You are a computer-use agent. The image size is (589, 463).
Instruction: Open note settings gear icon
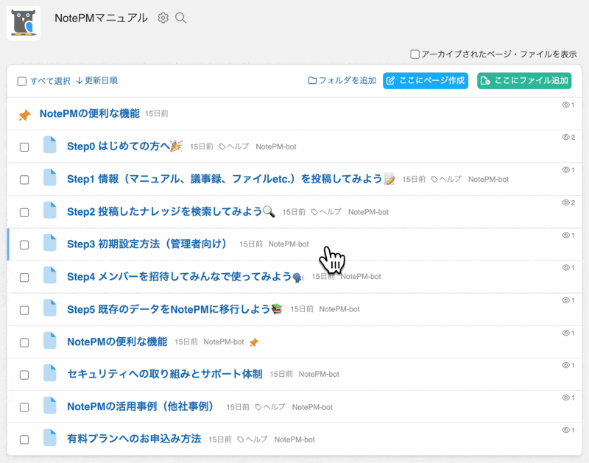coord(163,18)
